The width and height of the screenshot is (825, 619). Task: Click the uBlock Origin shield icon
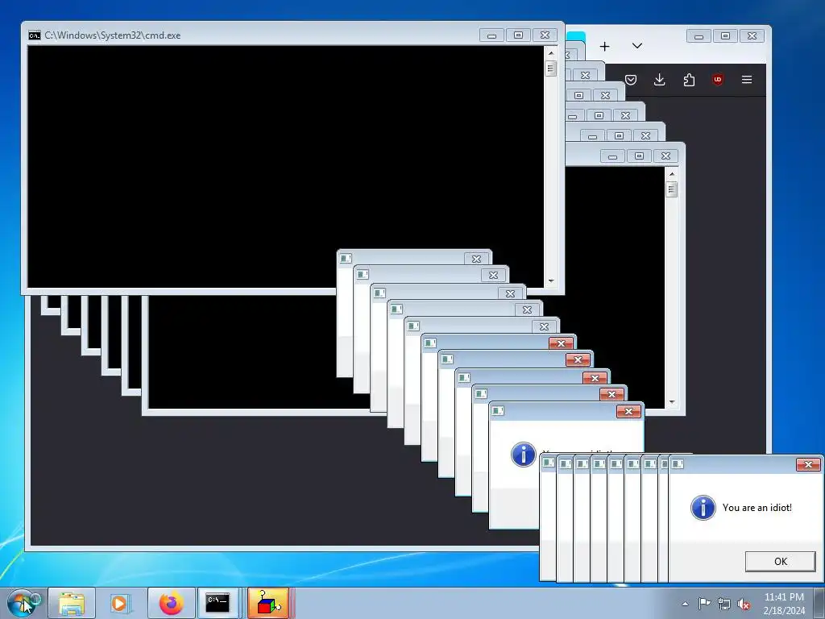[x=717, y=80]
